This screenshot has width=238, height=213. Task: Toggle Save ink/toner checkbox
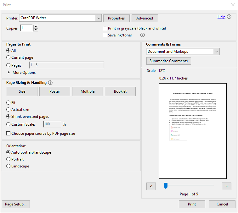pyautogui.click(x=105, y=35)
